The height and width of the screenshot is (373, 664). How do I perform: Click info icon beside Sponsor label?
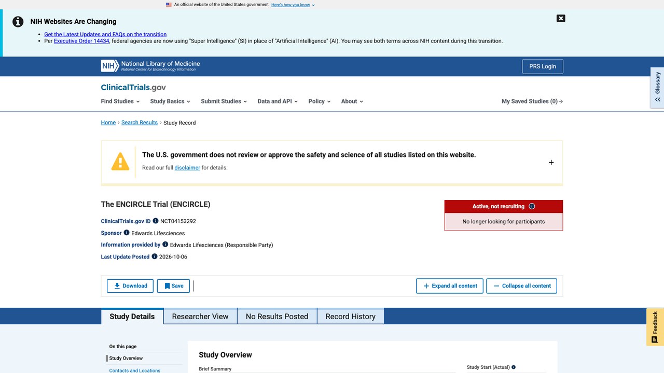click(x=127, y=233)
